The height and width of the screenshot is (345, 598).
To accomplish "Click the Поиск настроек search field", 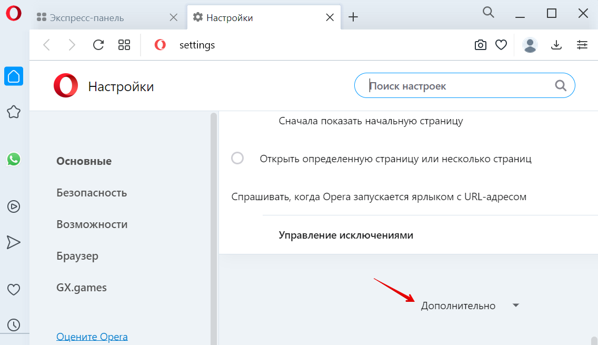I will pos(458,86).
